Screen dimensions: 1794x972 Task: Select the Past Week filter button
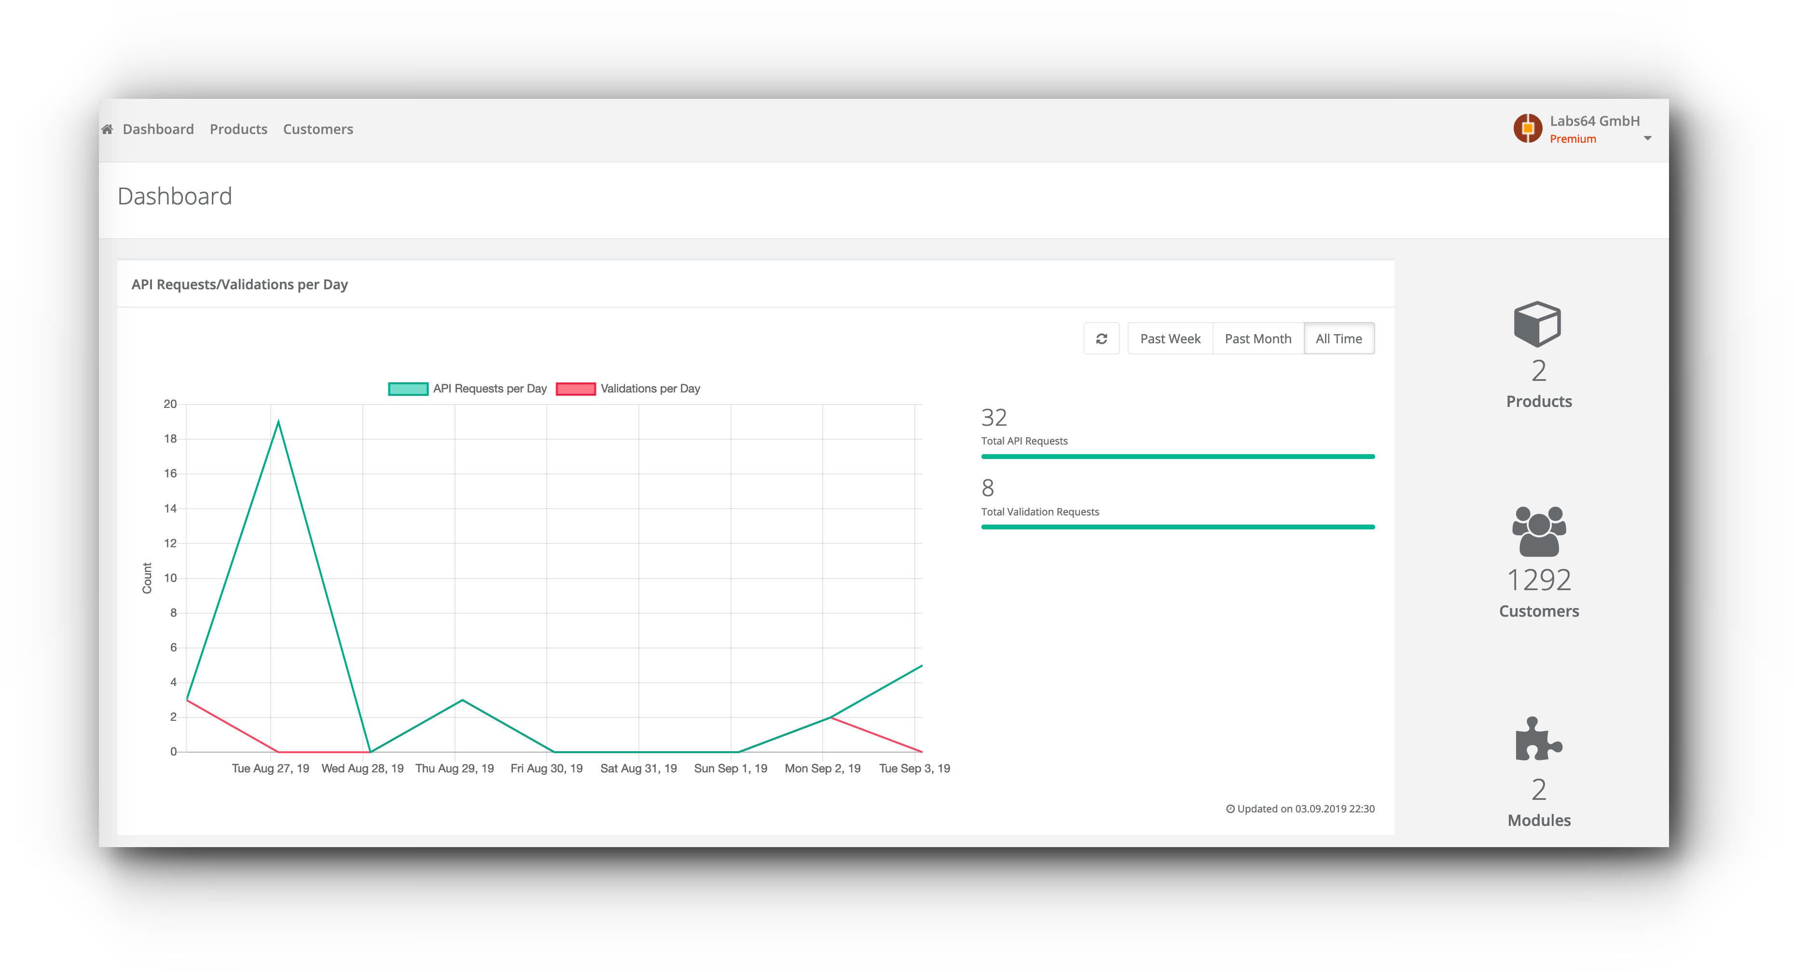(1169, 337)
